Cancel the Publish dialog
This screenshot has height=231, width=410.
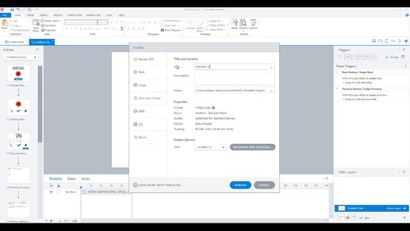pyautogui.click(x=264, y=185)
